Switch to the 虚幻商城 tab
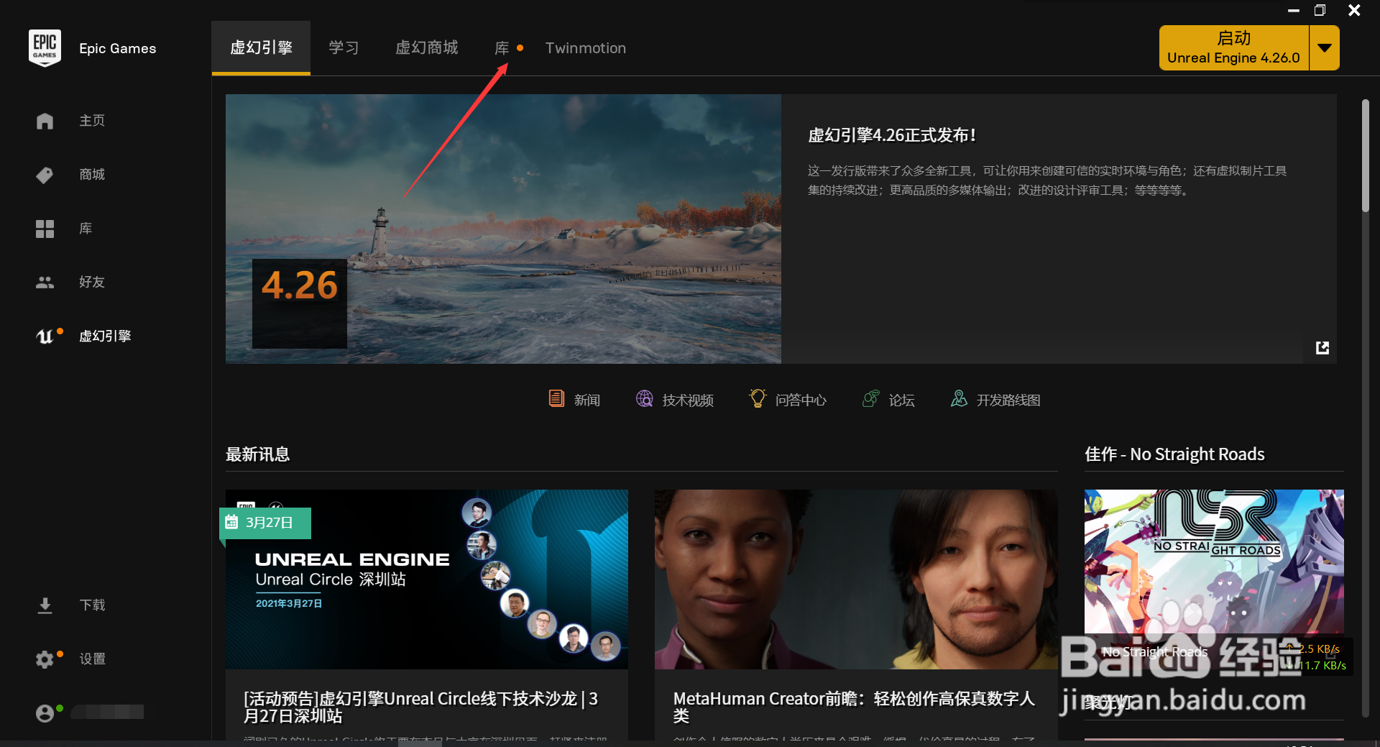This screenshot has width=1380, height=747. (x=427, y=48)
